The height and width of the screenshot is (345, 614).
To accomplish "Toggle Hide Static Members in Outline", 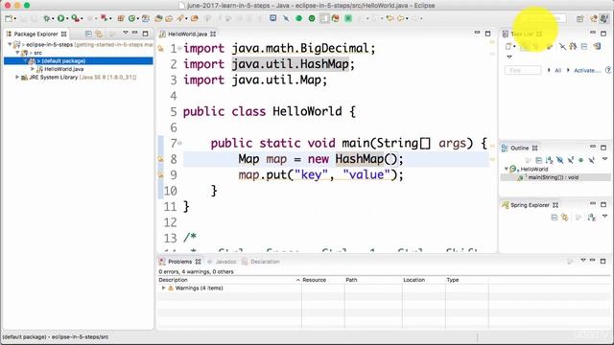I will [x=571, y=160].
